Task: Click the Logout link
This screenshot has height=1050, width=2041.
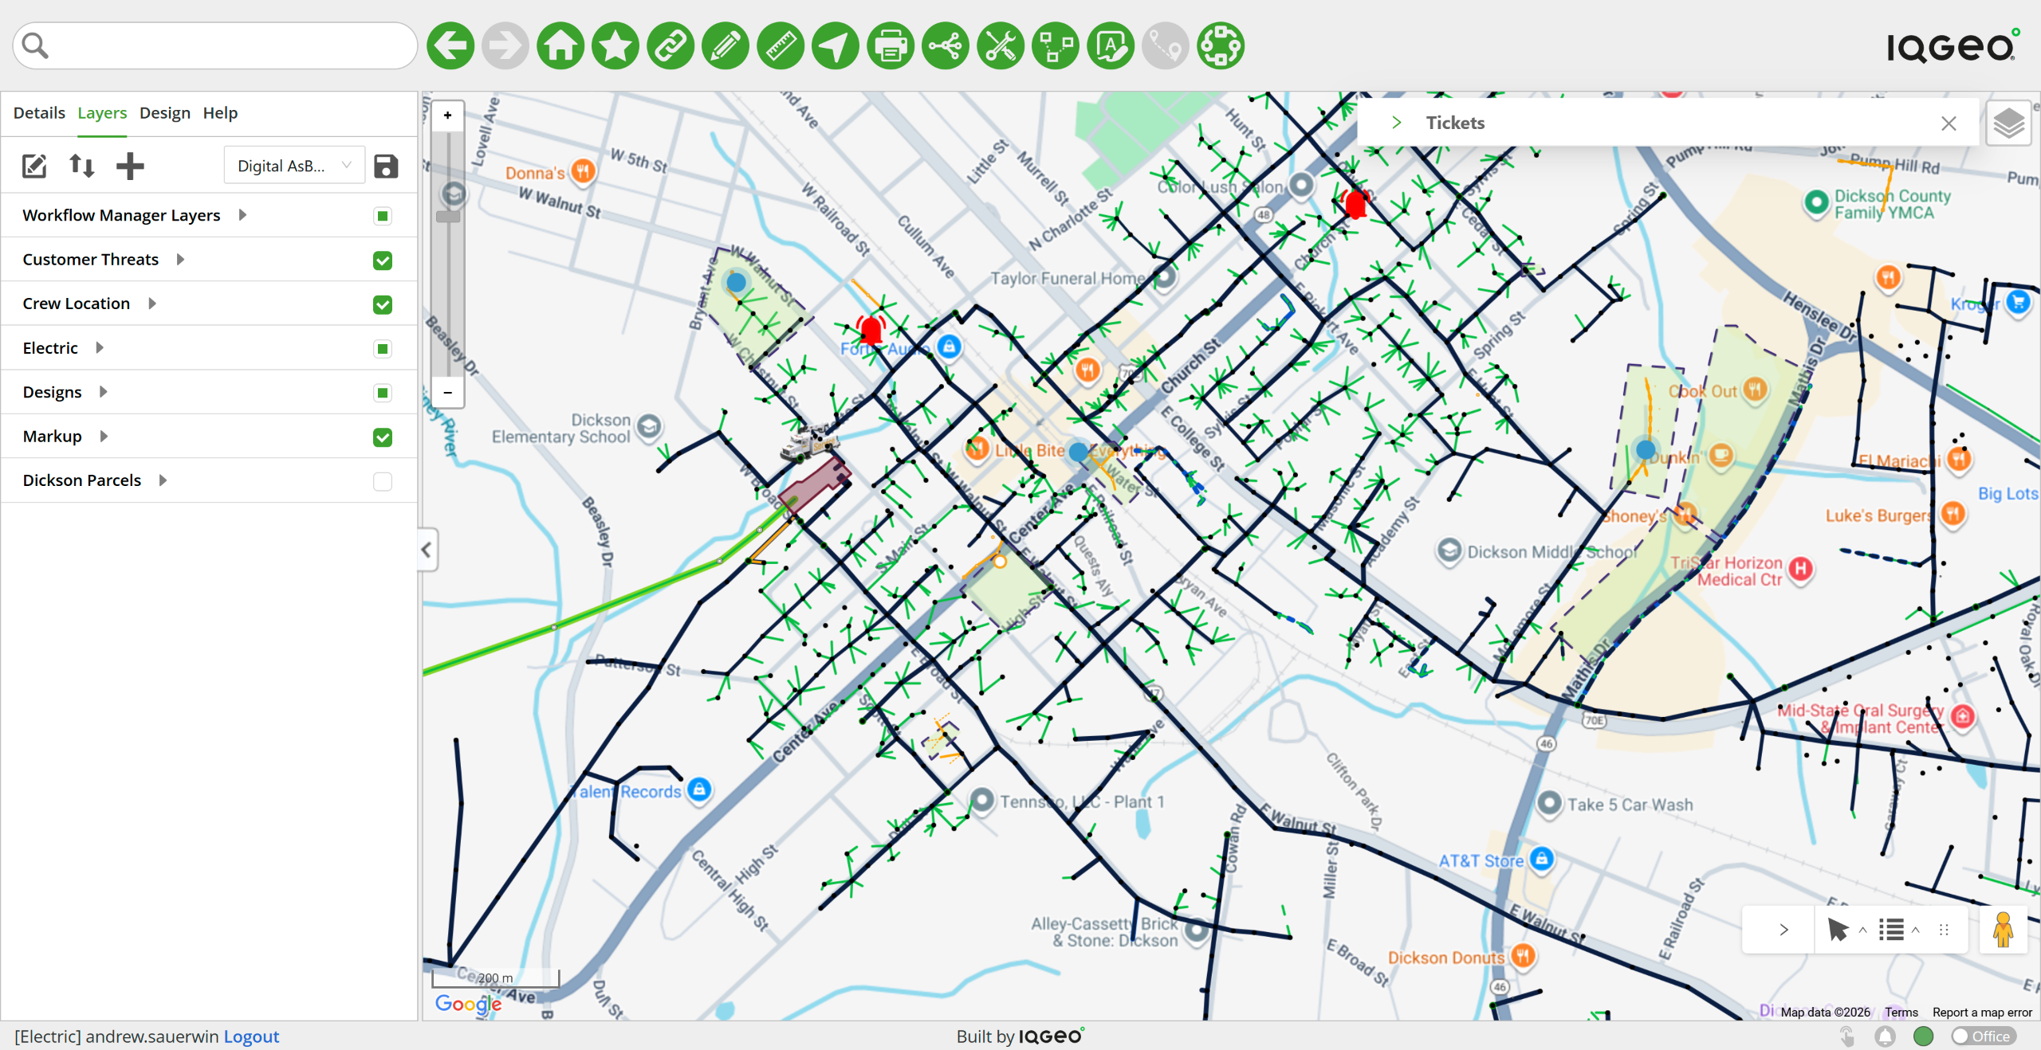Action: [251, 1036]
